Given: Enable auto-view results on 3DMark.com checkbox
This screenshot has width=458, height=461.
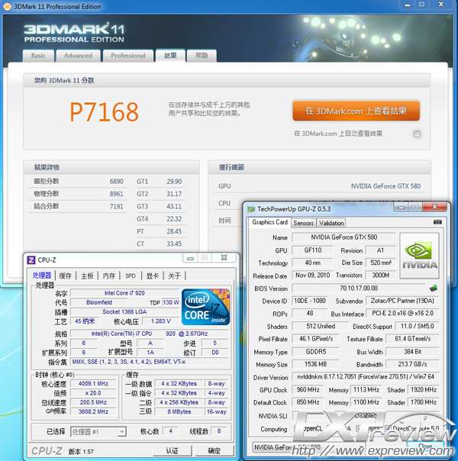Looking at the screenshot, I should coord(417,134).
